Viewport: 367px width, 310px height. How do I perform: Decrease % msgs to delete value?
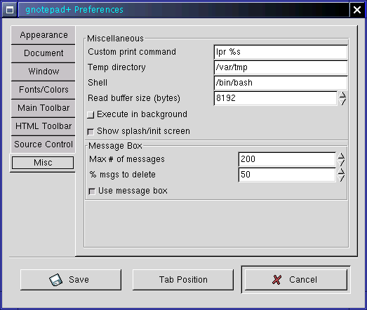341,178
